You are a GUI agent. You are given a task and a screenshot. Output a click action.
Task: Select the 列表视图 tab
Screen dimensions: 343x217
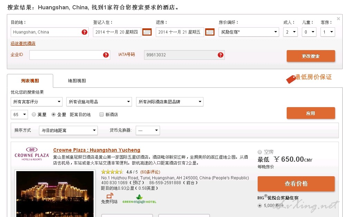tap(30, 81)
